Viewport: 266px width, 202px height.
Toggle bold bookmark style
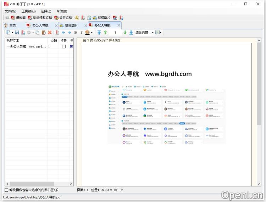pyautogui.click(x=76, y=32)
